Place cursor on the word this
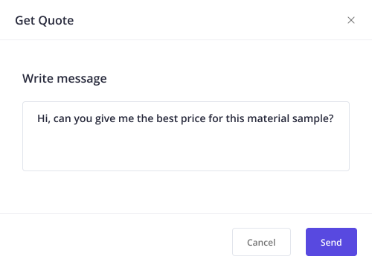Screen dimensions: 372x271 [x=235, y=118]
